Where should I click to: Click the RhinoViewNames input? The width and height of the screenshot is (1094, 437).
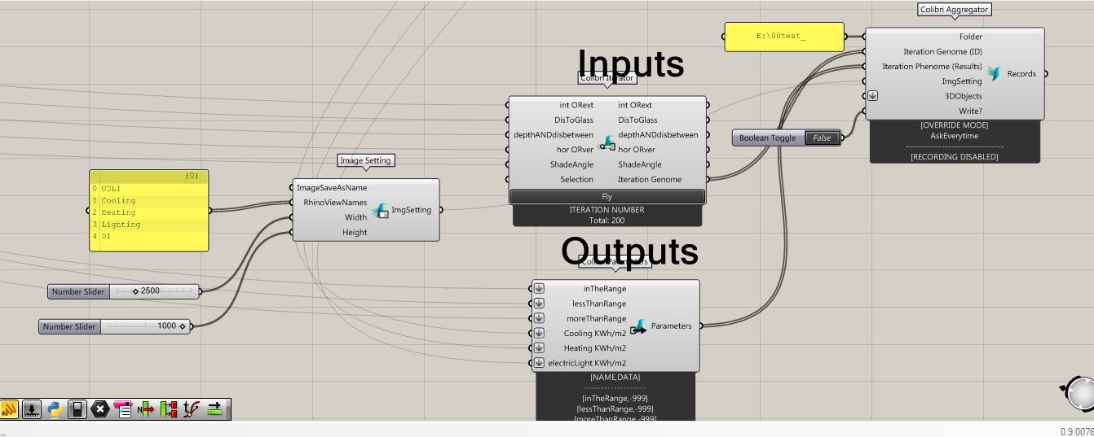coord(335,203)
